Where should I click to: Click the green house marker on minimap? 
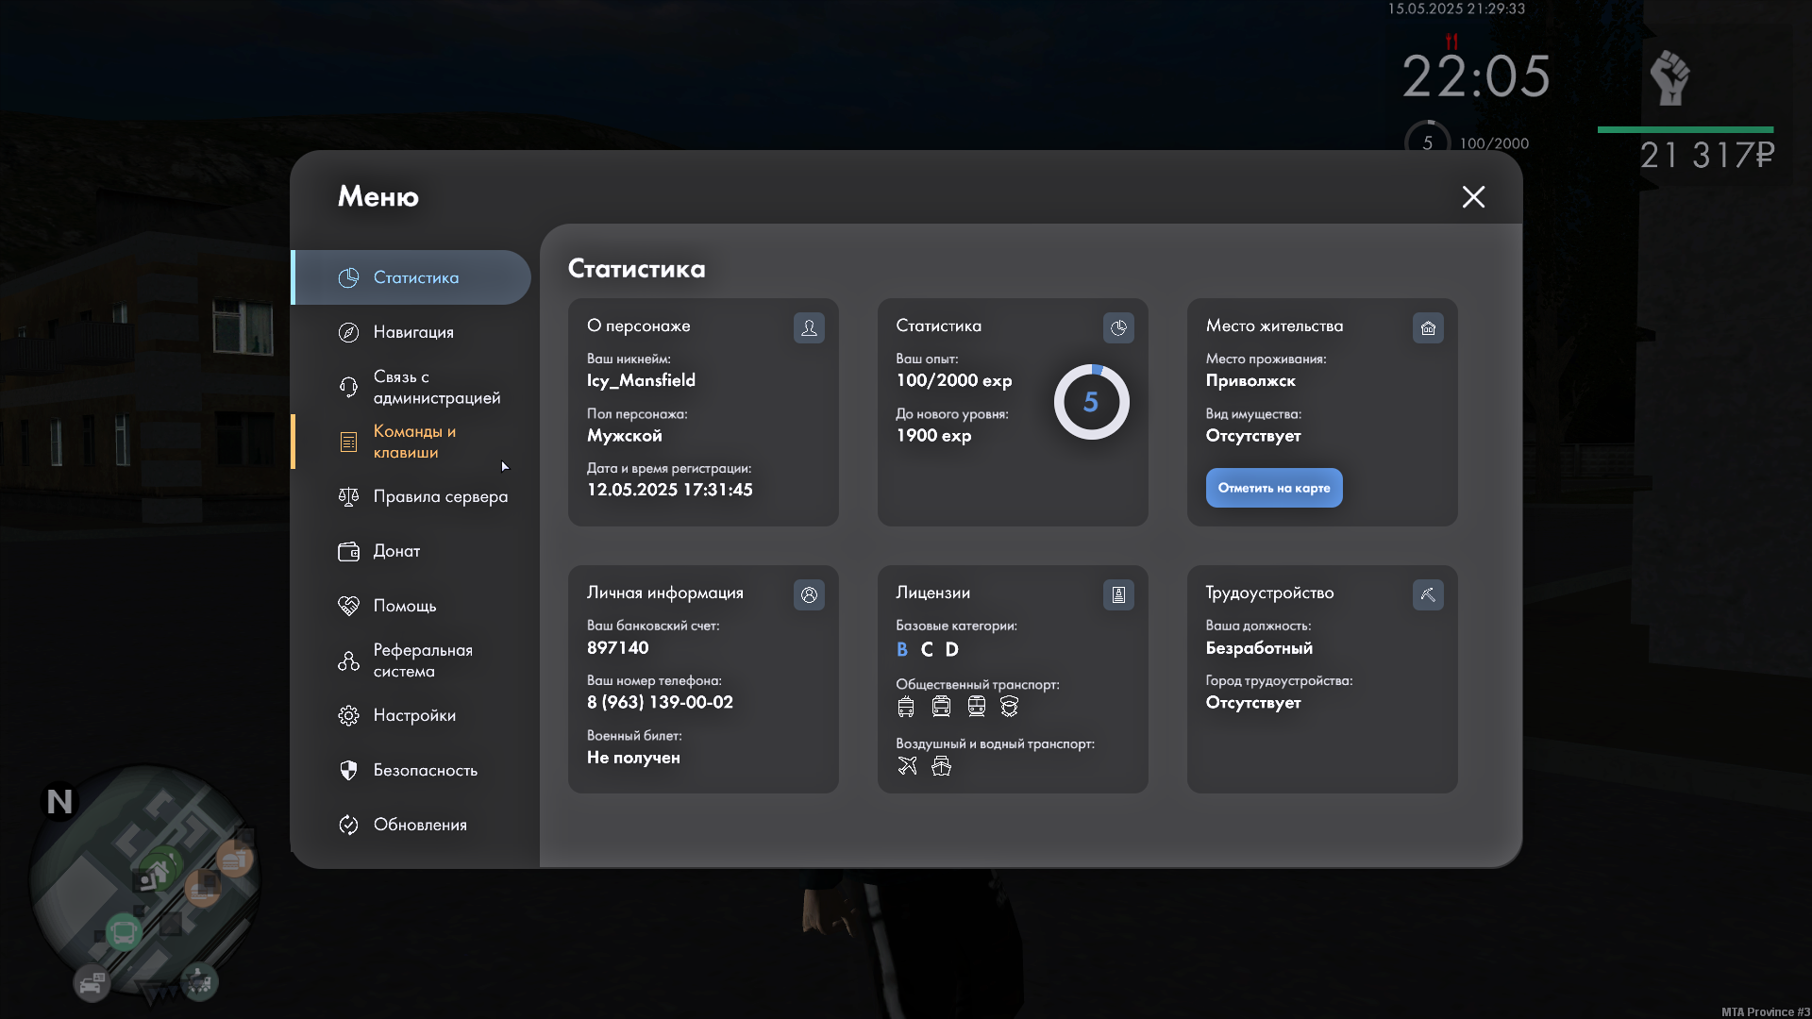(x=159, y=870)
